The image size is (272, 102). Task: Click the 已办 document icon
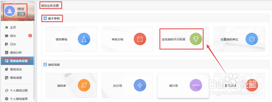point(7,44)
